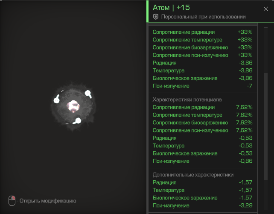Click the Радиация row showing -3,86

click(203, 63)
